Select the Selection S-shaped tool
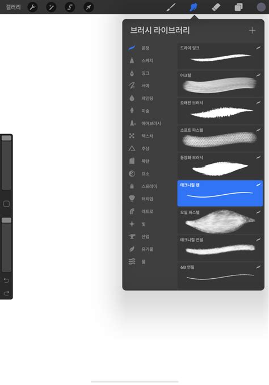 tap(70, 7)
